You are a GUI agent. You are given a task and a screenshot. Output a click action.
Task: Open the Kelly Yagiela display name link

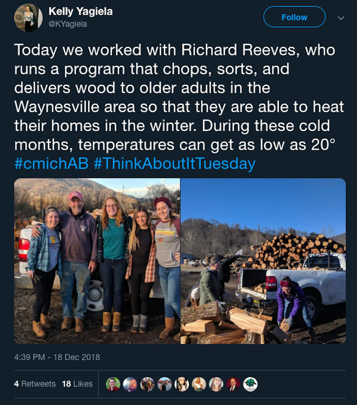coord(80,12)
